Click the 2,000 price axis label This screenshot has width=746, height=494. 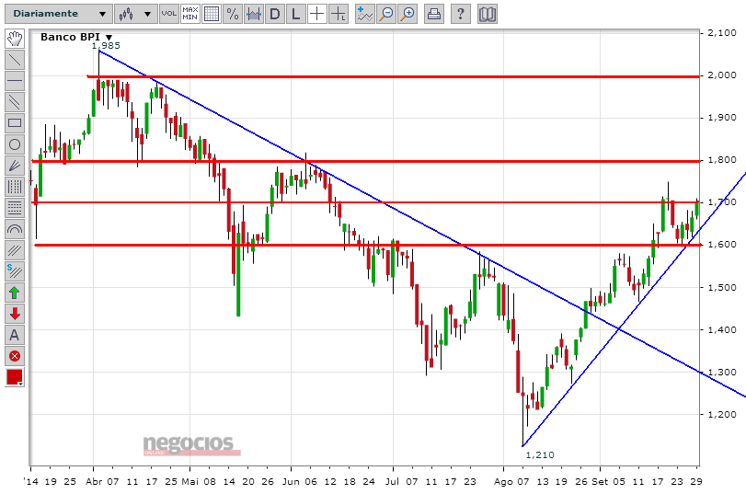(722, 75)
